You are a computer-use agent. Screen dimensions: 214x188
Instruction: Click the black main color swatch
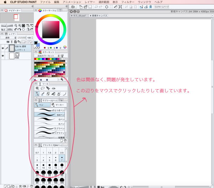[x=36, y=43]
